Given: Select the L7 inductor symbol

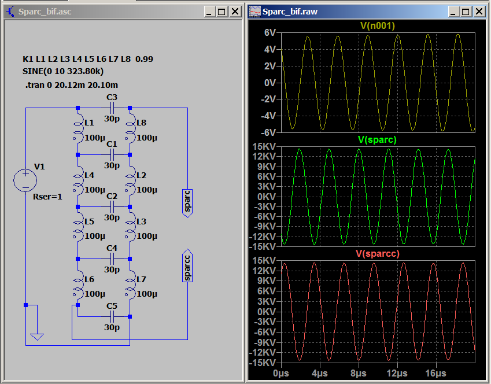Looking at the screenshot, I should [130, 287].
